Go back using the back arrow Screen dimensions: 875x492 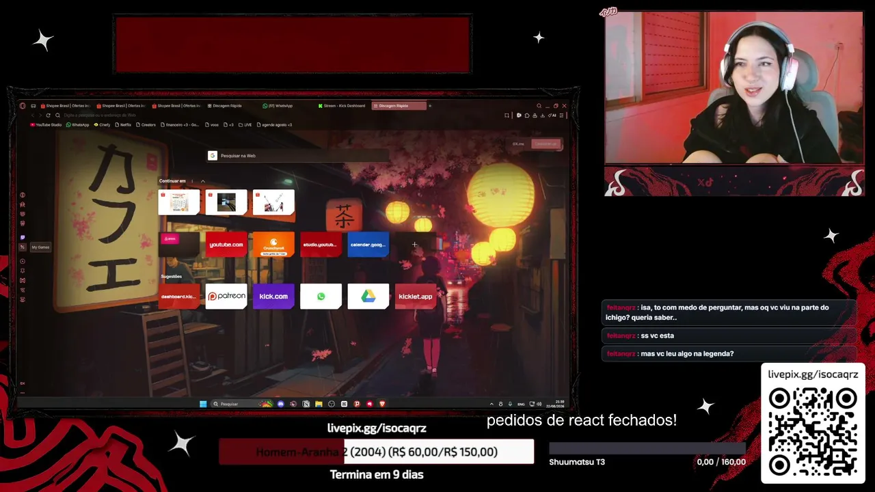tap(33, 115)
